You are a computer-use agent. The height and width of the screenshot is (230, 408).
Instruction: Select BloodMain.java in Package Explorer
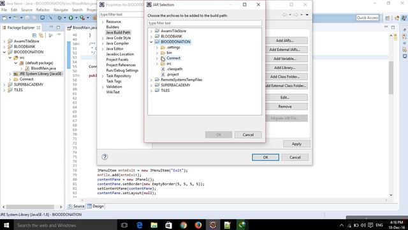pyautogui.click(x=43, y=68)
